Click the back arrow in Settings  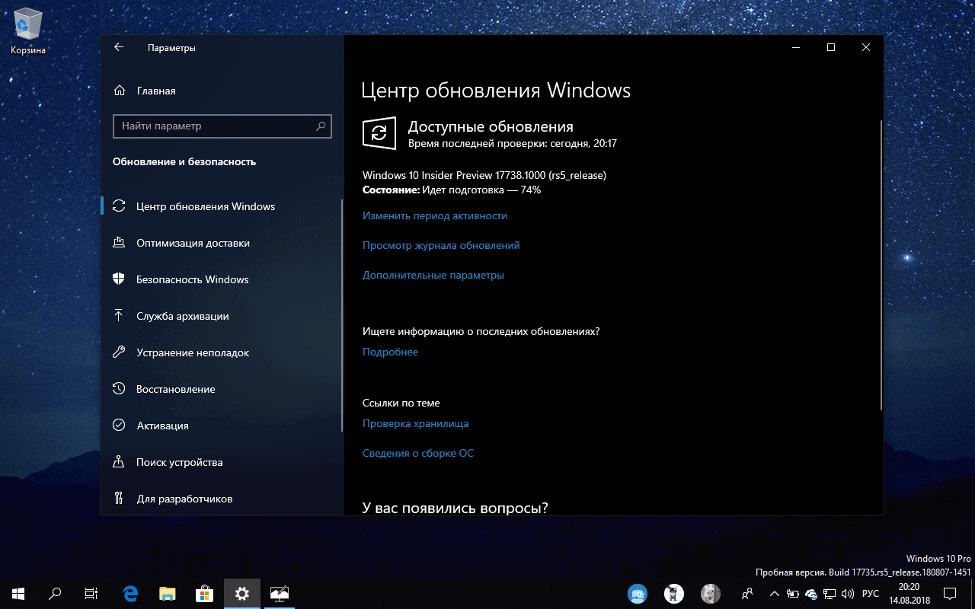point(119,47)
